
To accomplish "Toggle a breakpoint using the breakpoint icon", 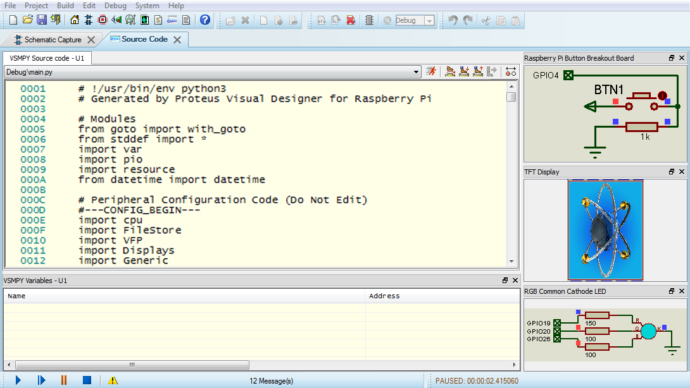I will pyautogui.click(x=510, y=71).
